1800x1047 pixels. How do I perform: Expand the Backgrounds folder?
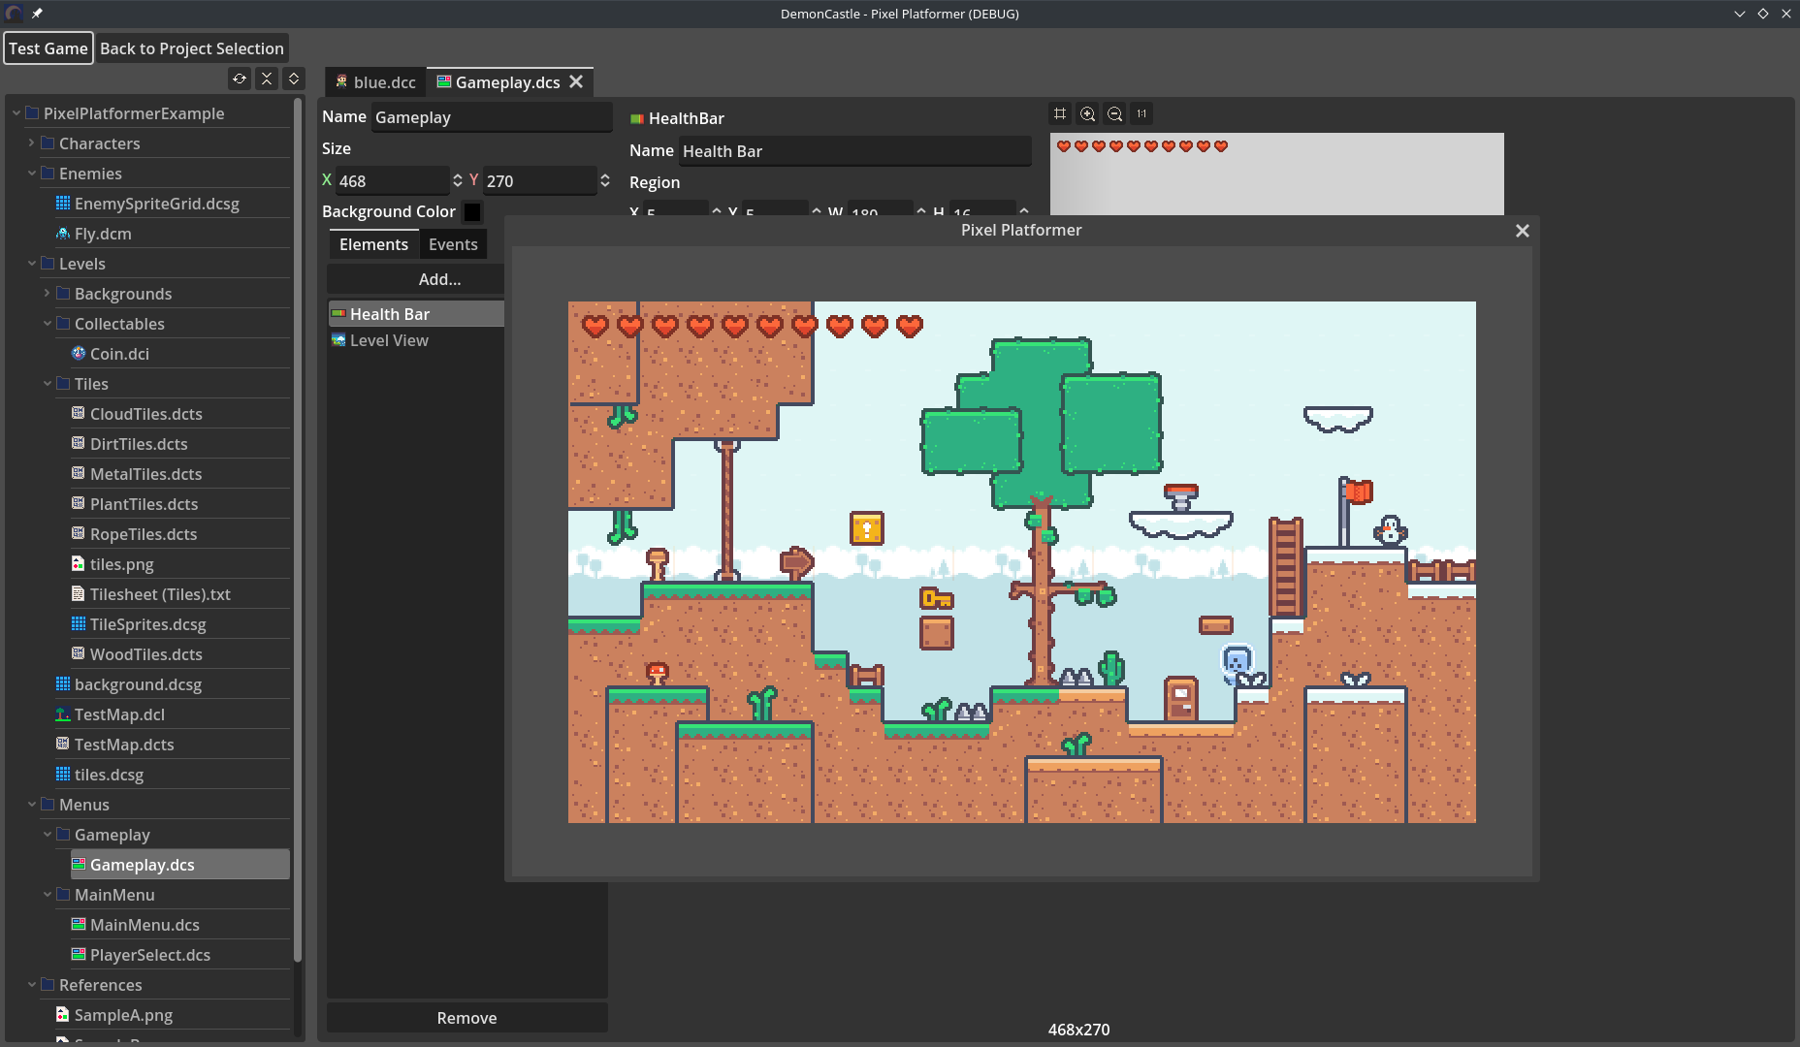tap(48, 294)
